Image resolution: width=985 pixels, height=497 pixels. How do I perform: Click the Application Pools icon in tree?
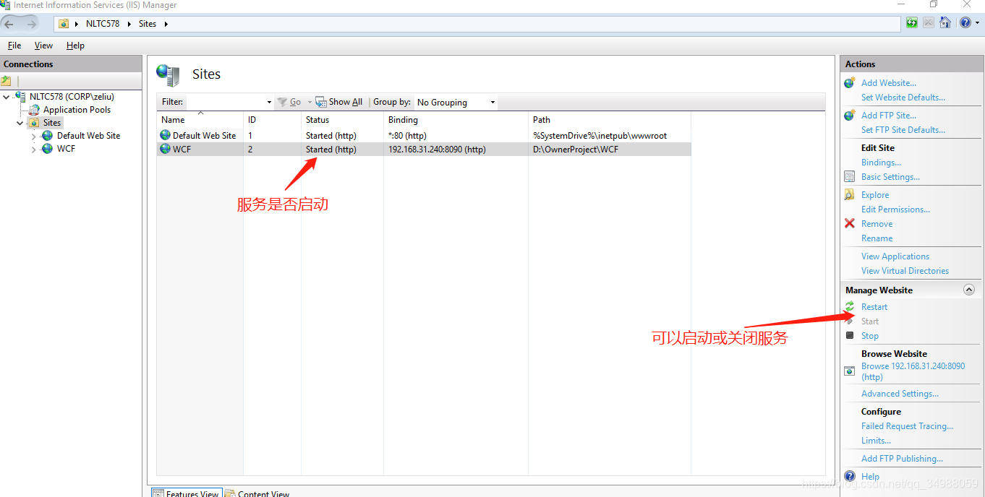34,110
